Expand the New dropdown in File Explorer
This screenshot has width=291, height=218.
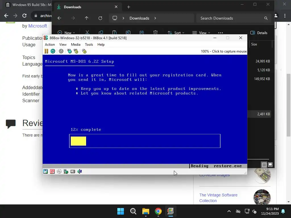pyautogui.click(x=66, y=33)
